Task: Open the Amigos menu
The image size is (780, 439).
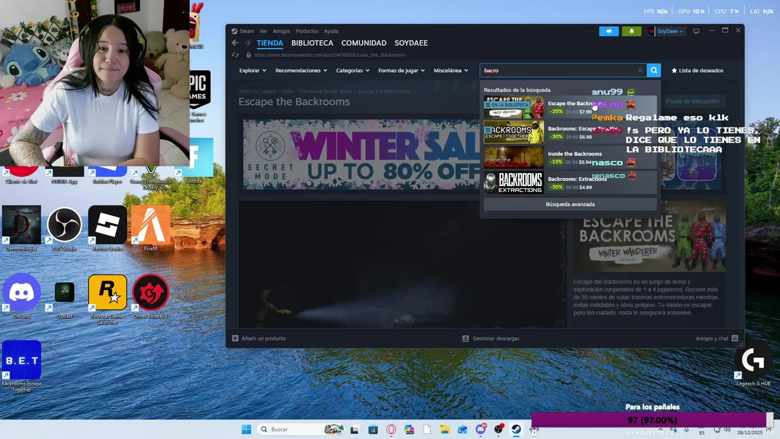Action: 282,31
